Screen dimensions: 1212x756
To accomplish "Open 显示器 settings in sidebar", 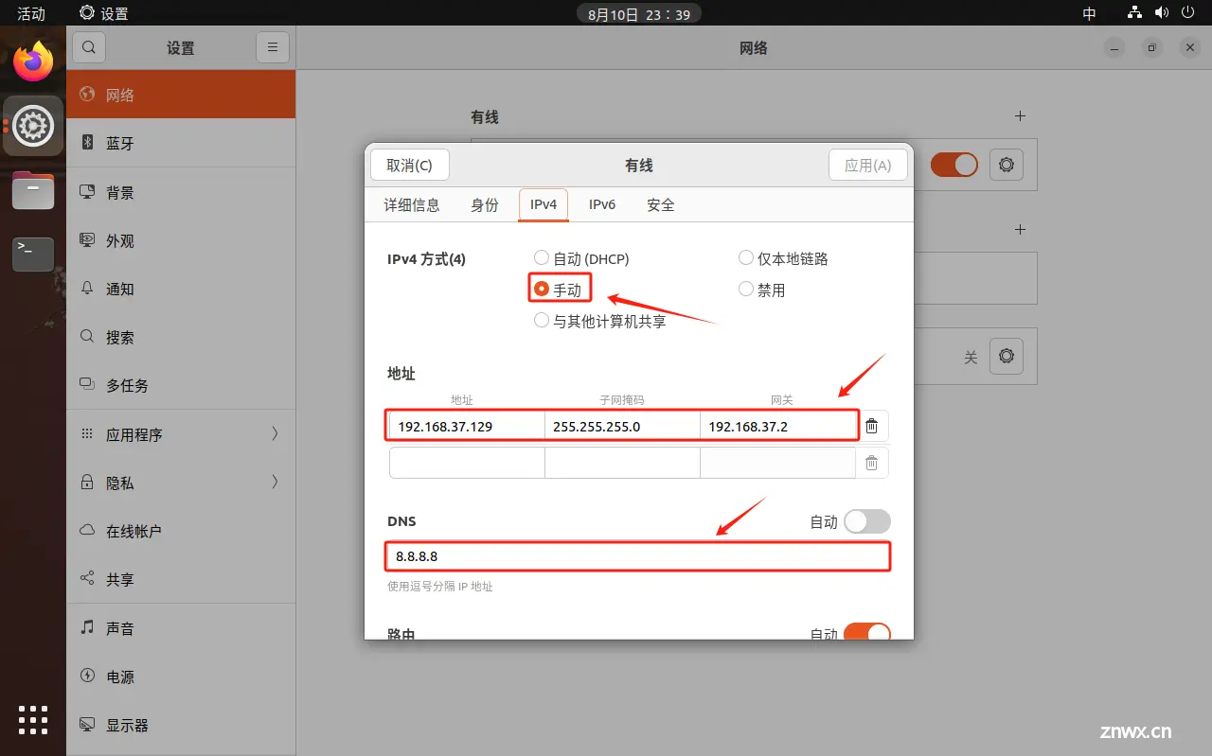I will click(x=181, y=725).
